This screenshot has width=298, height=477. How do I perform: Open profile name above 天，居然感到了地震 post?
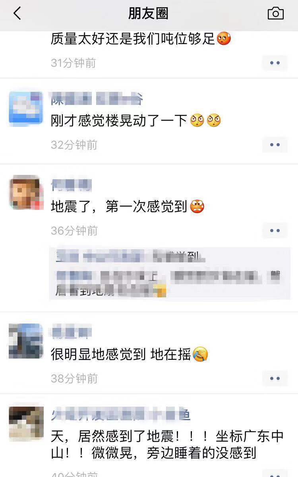click(x=121, y=415)
